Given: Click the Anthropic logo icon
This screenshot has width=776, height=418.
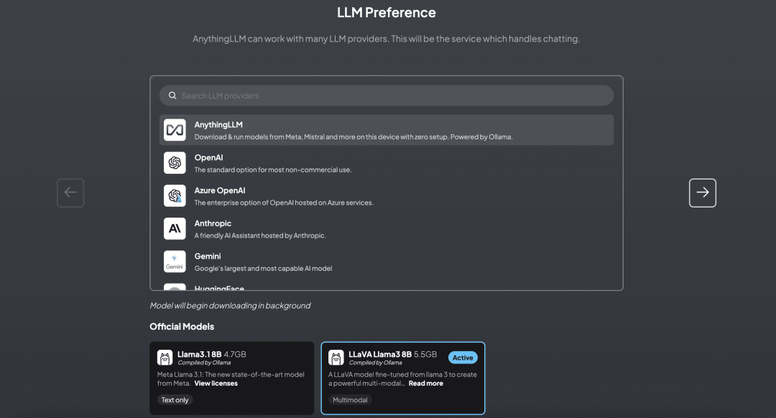Looking at the screenshot, I should (x=175, y=228).
